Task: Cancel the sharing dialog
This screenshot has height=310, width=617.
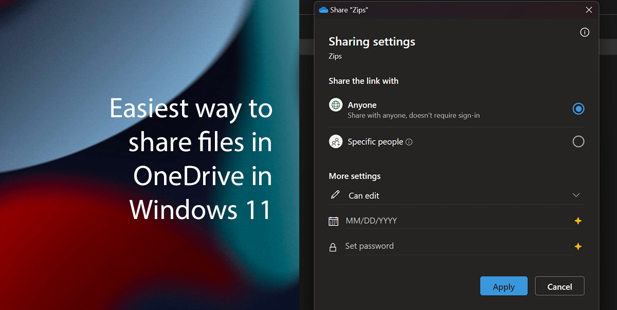Action: 559,286
